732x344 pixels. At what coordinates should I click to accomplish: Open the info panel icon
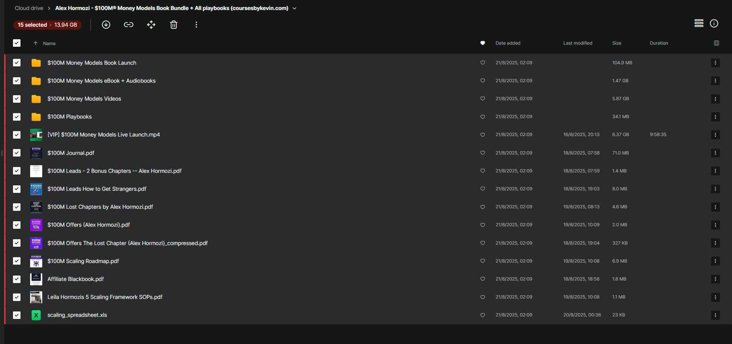pyautogui.click(x=714, y=23)
